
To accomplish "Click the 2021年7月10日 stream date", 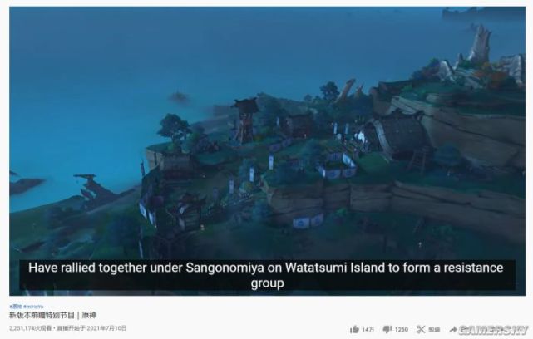I will point(106,328).
